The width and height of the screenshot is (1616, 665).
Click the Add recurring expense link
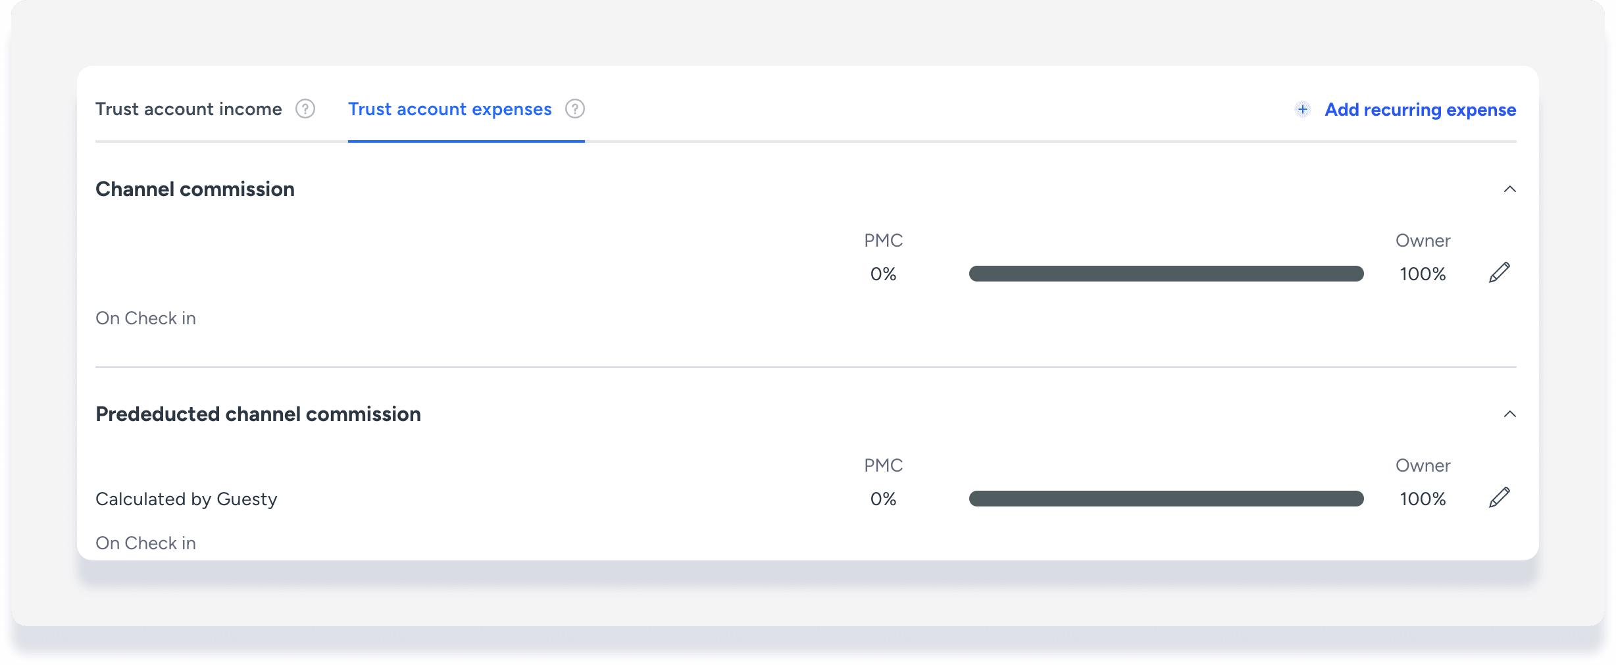click(1420, 110)
